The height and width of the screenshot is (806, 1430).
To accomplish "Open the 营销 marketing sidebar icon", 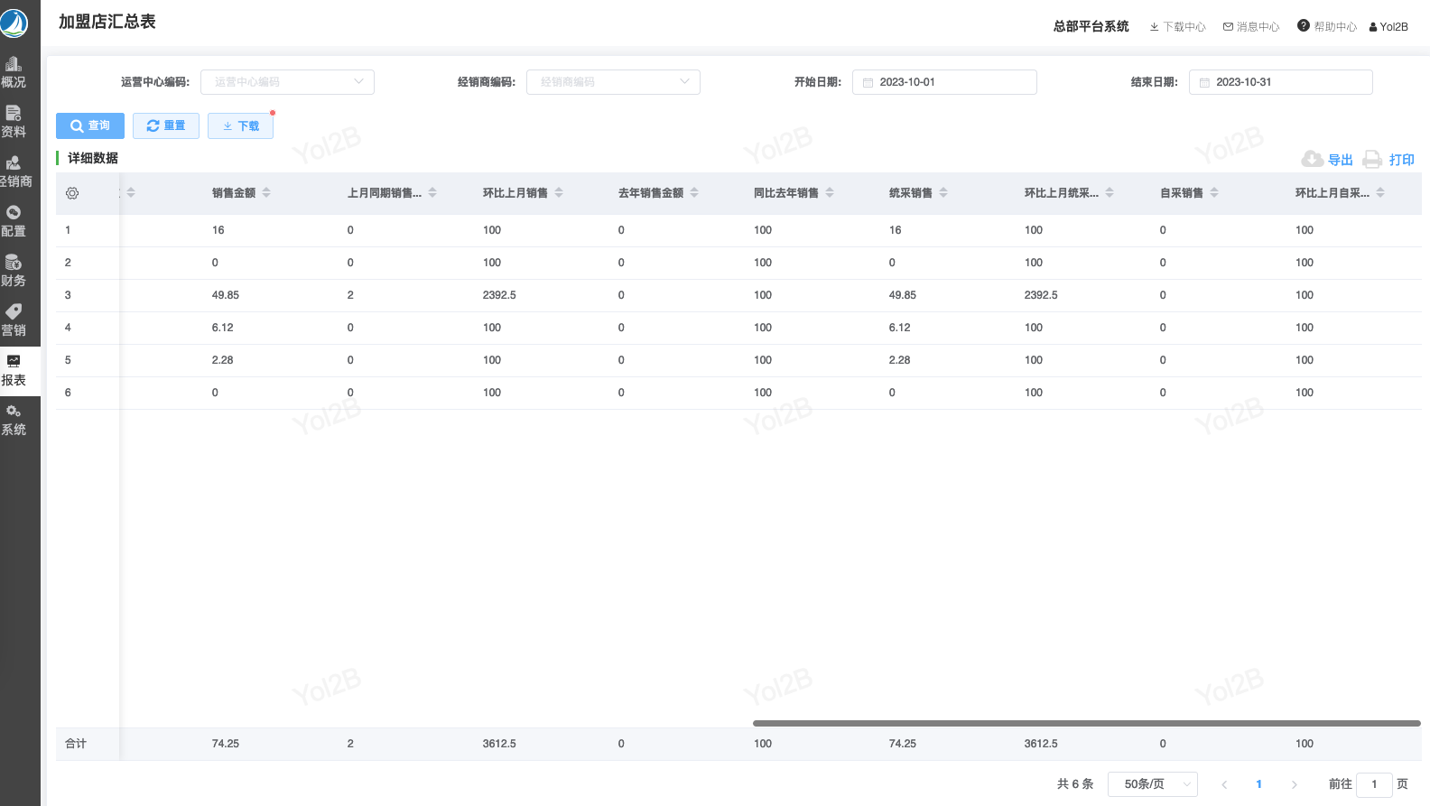I will [14, 312].
